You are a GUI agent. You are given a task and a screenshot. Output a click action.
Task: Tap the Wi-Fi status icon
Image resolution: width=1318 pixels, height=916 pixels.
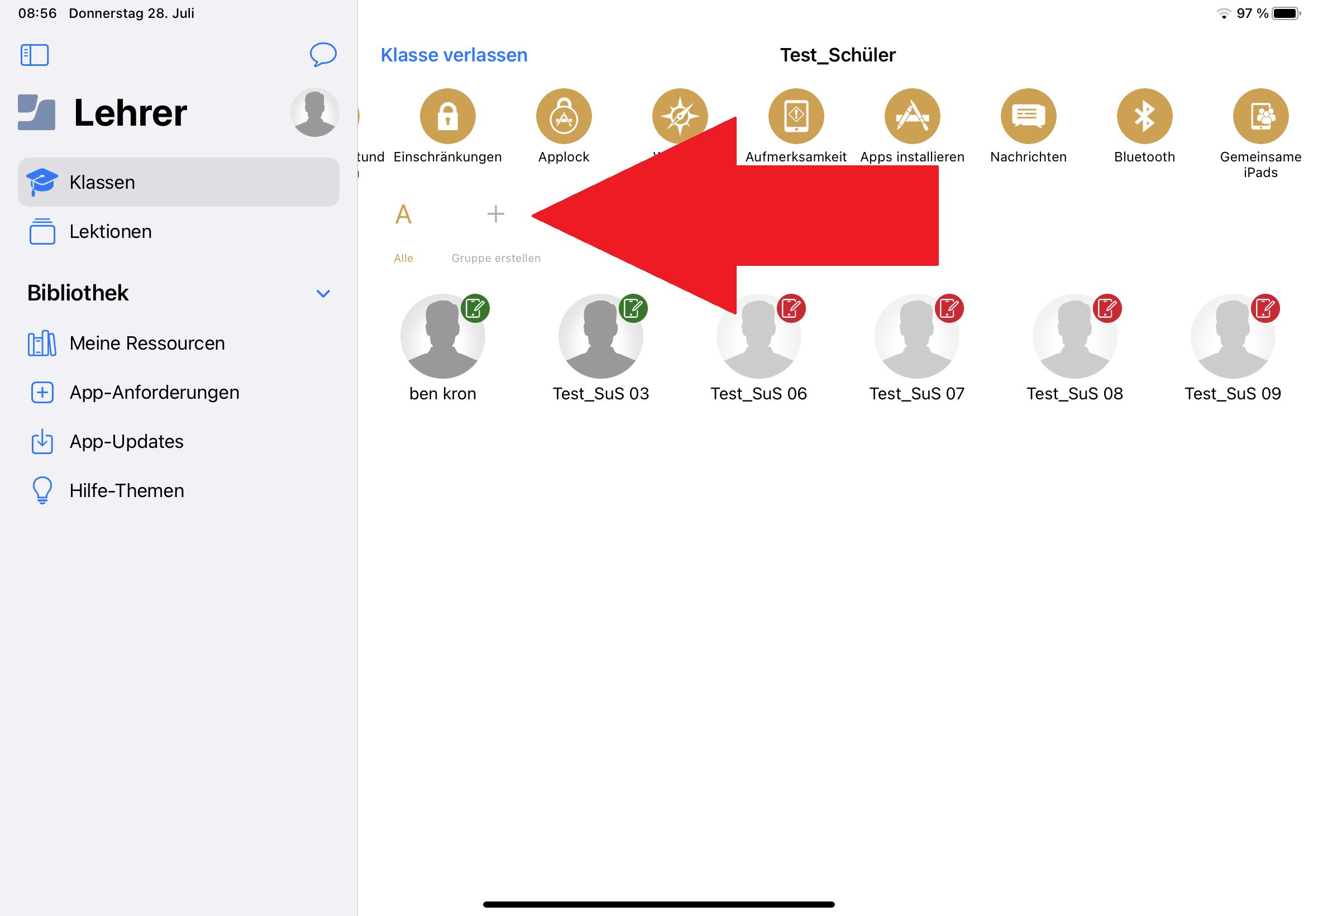(x=1223, y=13)
